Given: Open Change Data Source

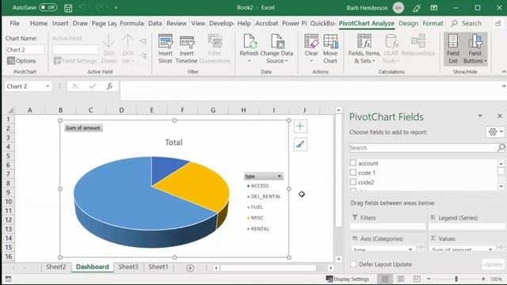Looking at the screenshot, I should point(276,48).
